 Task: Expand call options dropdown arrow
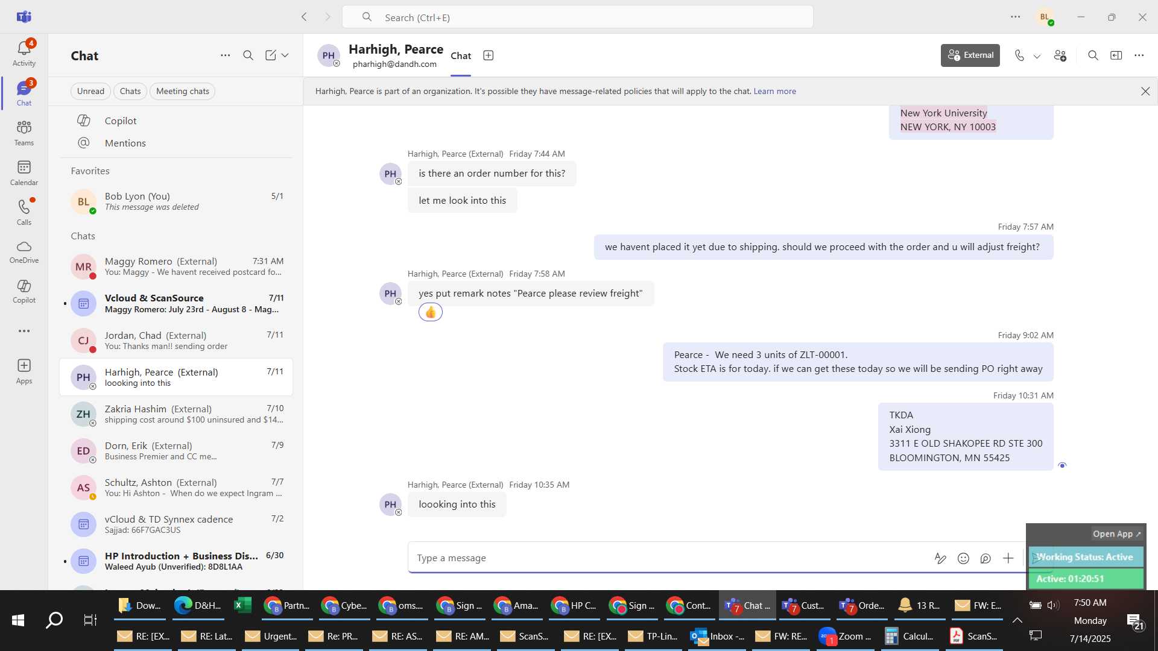[1037, 56]
